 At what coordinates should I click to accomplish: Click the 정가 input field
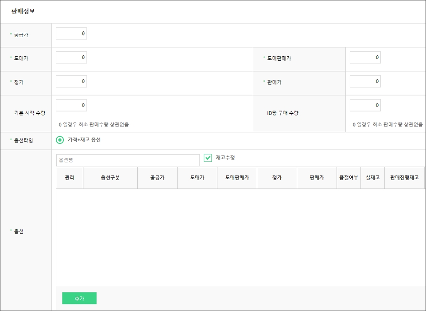[x=71, y=81]
